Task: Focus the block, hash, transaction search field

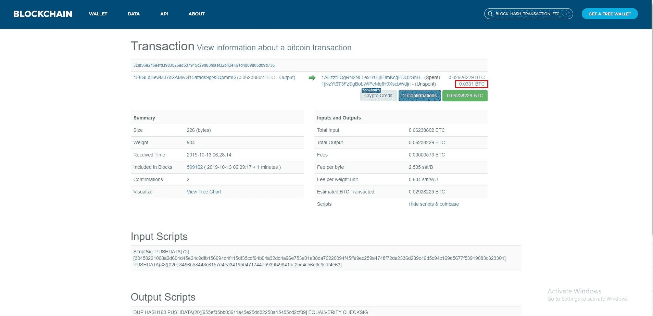Action: point(528,14)
